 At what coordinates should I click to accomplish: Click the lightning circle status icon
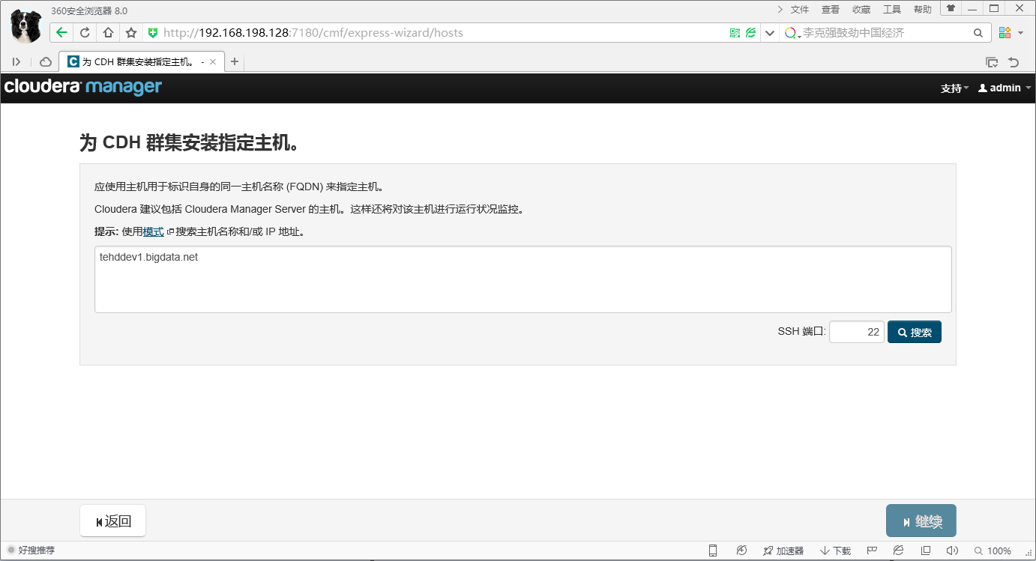741,551
